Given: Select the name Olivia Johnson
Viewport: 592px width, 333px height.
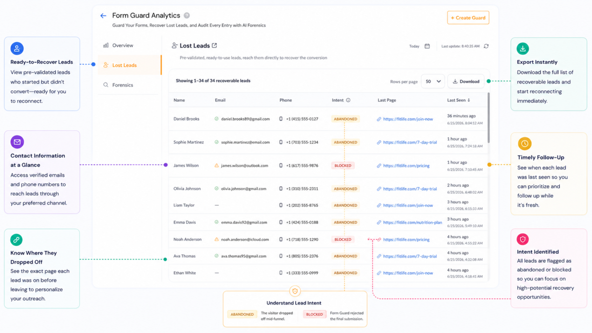Looking at the screenshot, I should pos(187,189).
